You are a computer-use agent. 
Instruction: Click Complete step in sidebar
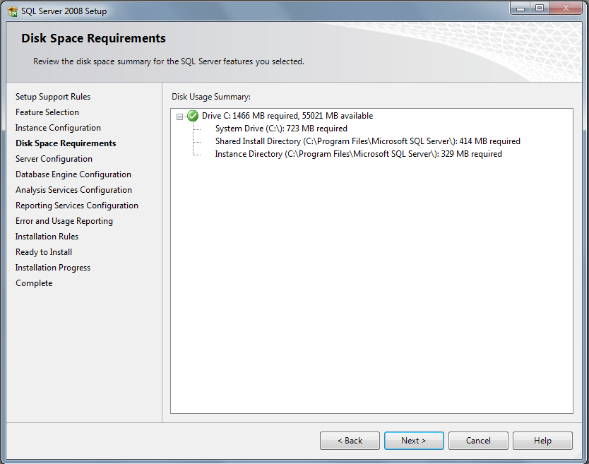click(34, 283)
